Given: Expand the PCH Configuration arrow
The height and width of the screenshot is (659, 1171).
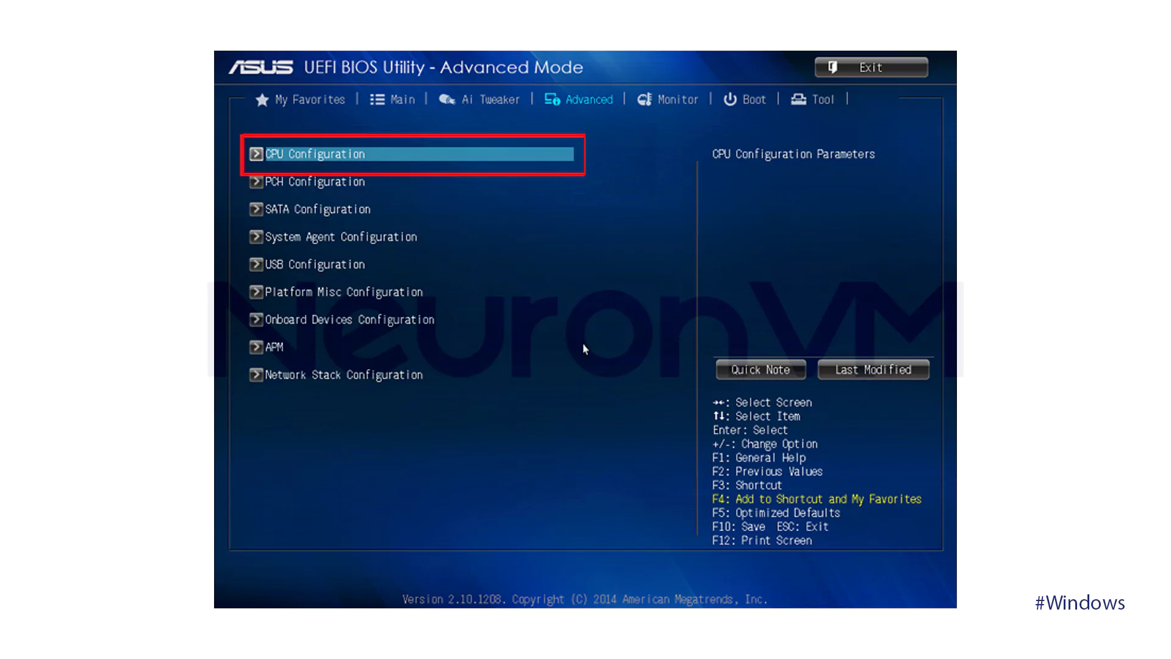Looking at the screenshot, I should pos(256,182).
